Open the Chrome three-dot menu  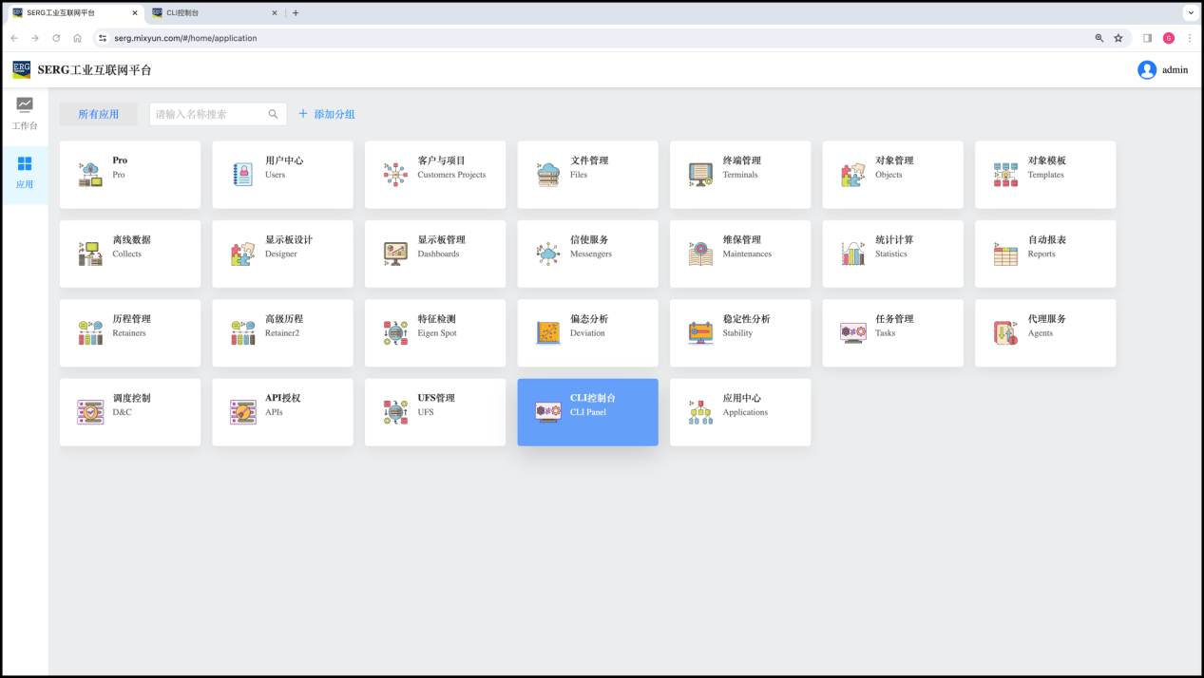(x=1189, y=38)
